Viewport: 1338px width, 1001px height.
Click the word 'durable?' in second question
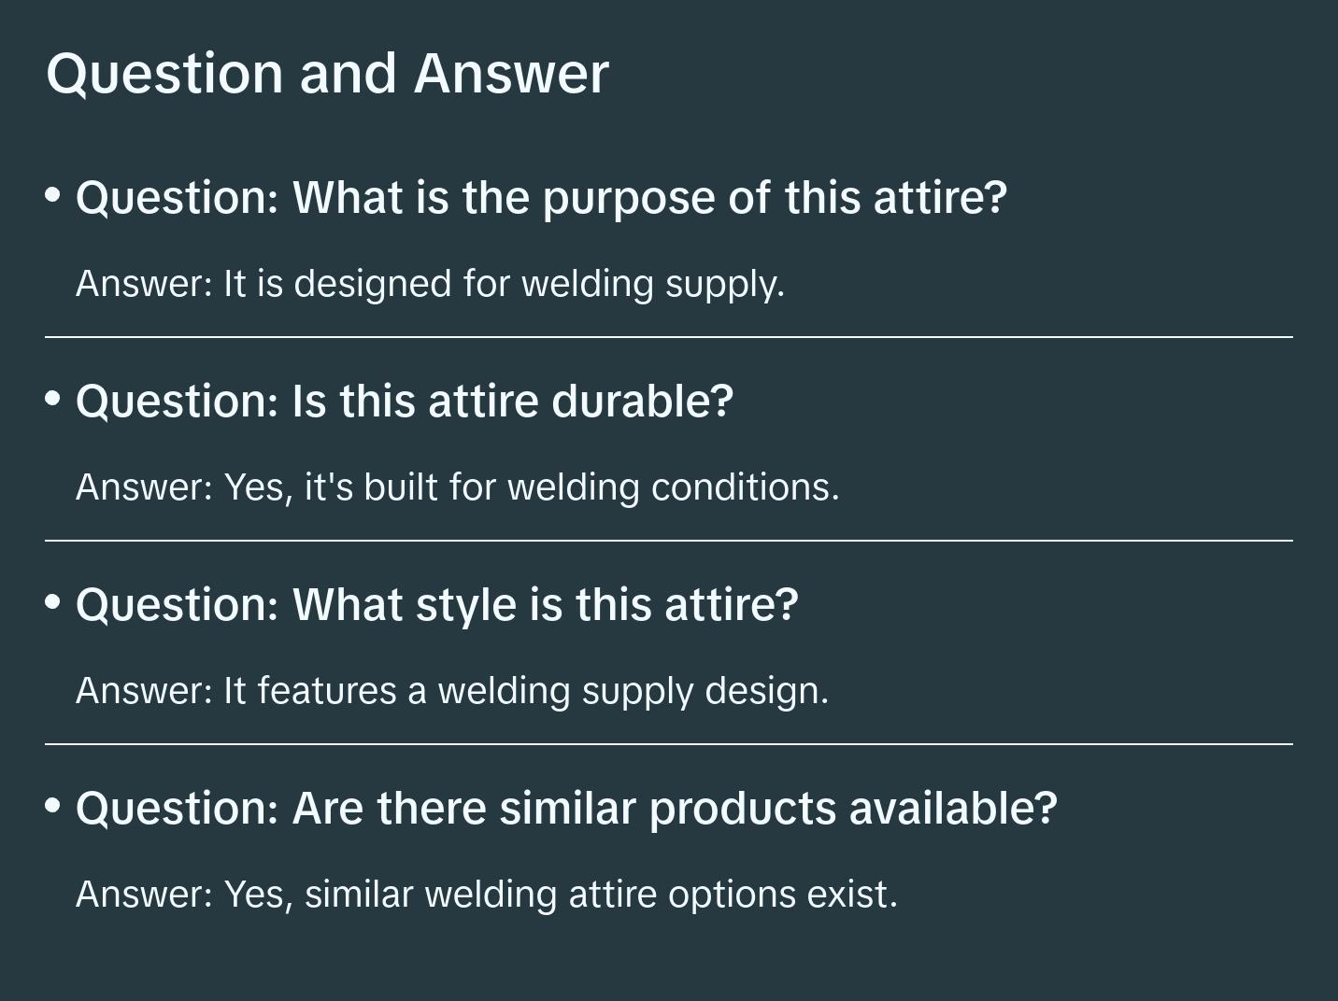(643, 401)
